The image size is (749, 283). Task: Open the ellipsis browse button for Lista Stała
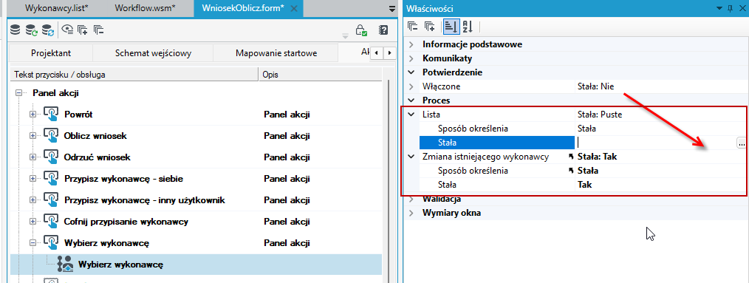tap(742, 143)
